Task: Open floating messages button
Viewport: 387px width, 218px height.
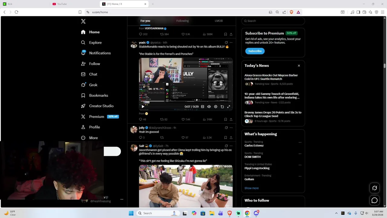Action: [x=374, y=200]
